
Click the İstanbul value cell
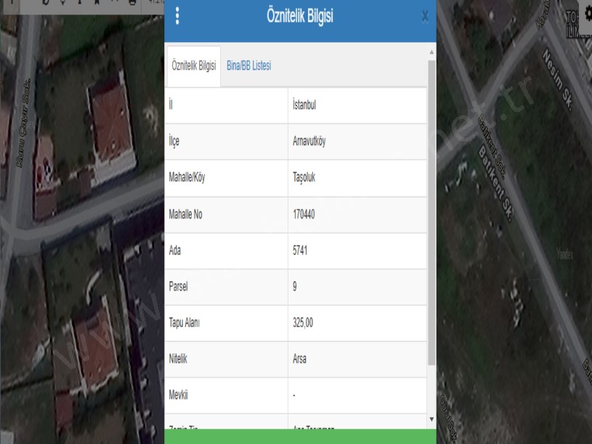tap(304, 105)
